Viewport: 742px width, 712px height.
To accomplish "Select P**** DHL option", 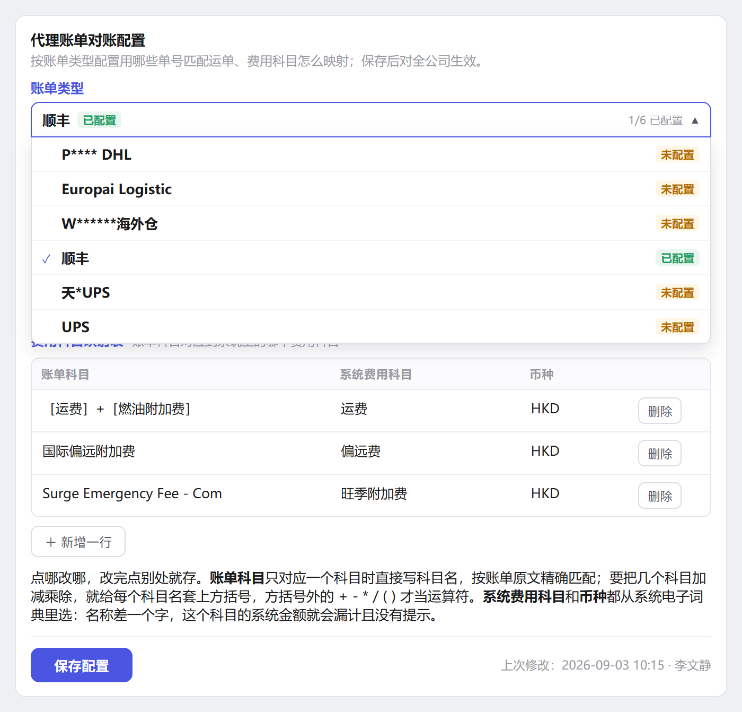I will point(371,154).
